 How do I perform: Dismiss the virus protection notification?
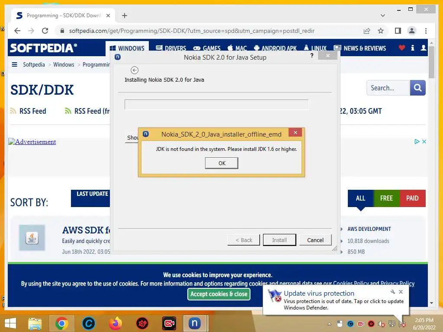point(401,292)
